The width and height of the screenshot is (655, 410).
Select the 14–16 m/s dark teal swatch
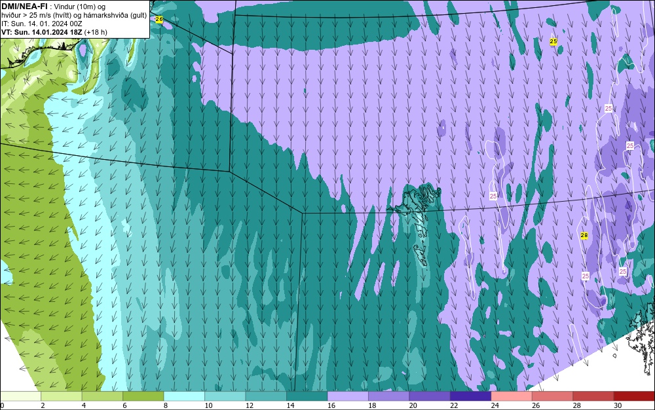pos(307,396)
